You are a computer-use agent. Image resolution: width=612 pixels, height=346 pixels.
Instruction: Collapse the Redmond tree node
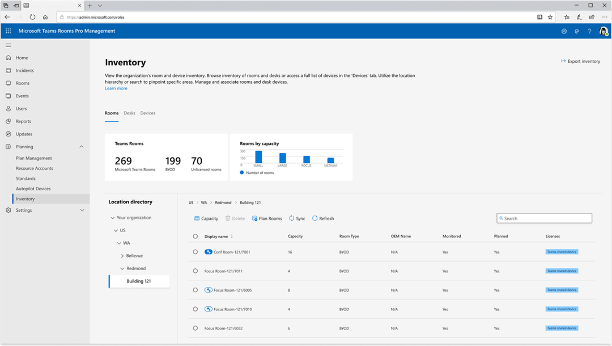pyautogui.click(x=122, y=268)
